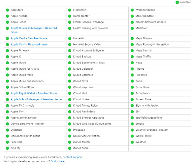This screenshot has width=194, height=164.
Task: Select Documents in the Cloud entry
Action: (26, 136)
